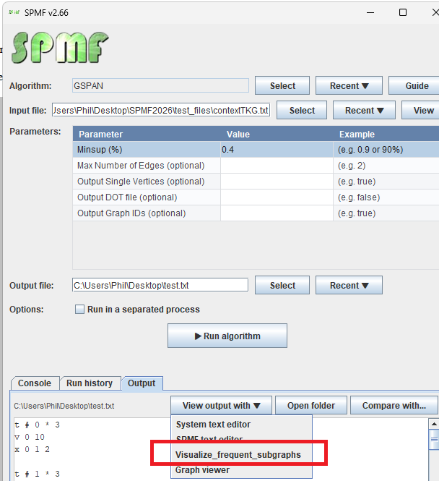
Task: Open Recent output files dropdown
Action: 349,285
